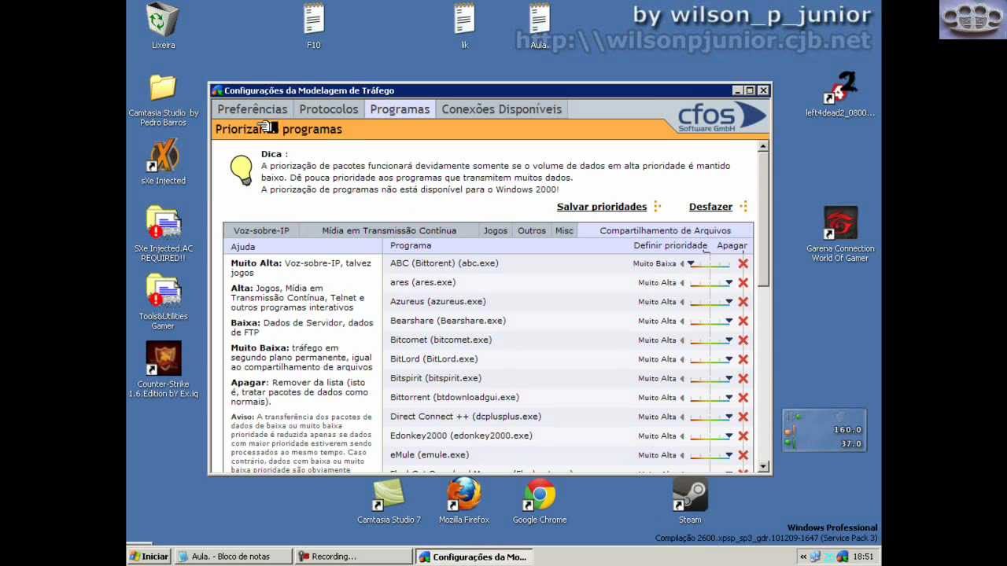Open the Jogos category tab
Viewport: 1007px width, 566px height.
click(496, 230)
